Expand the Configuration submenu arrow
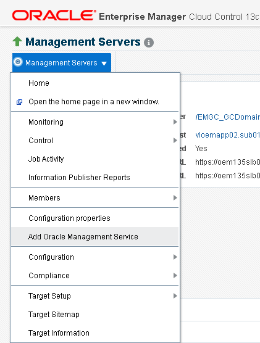 tap(175, 257)
